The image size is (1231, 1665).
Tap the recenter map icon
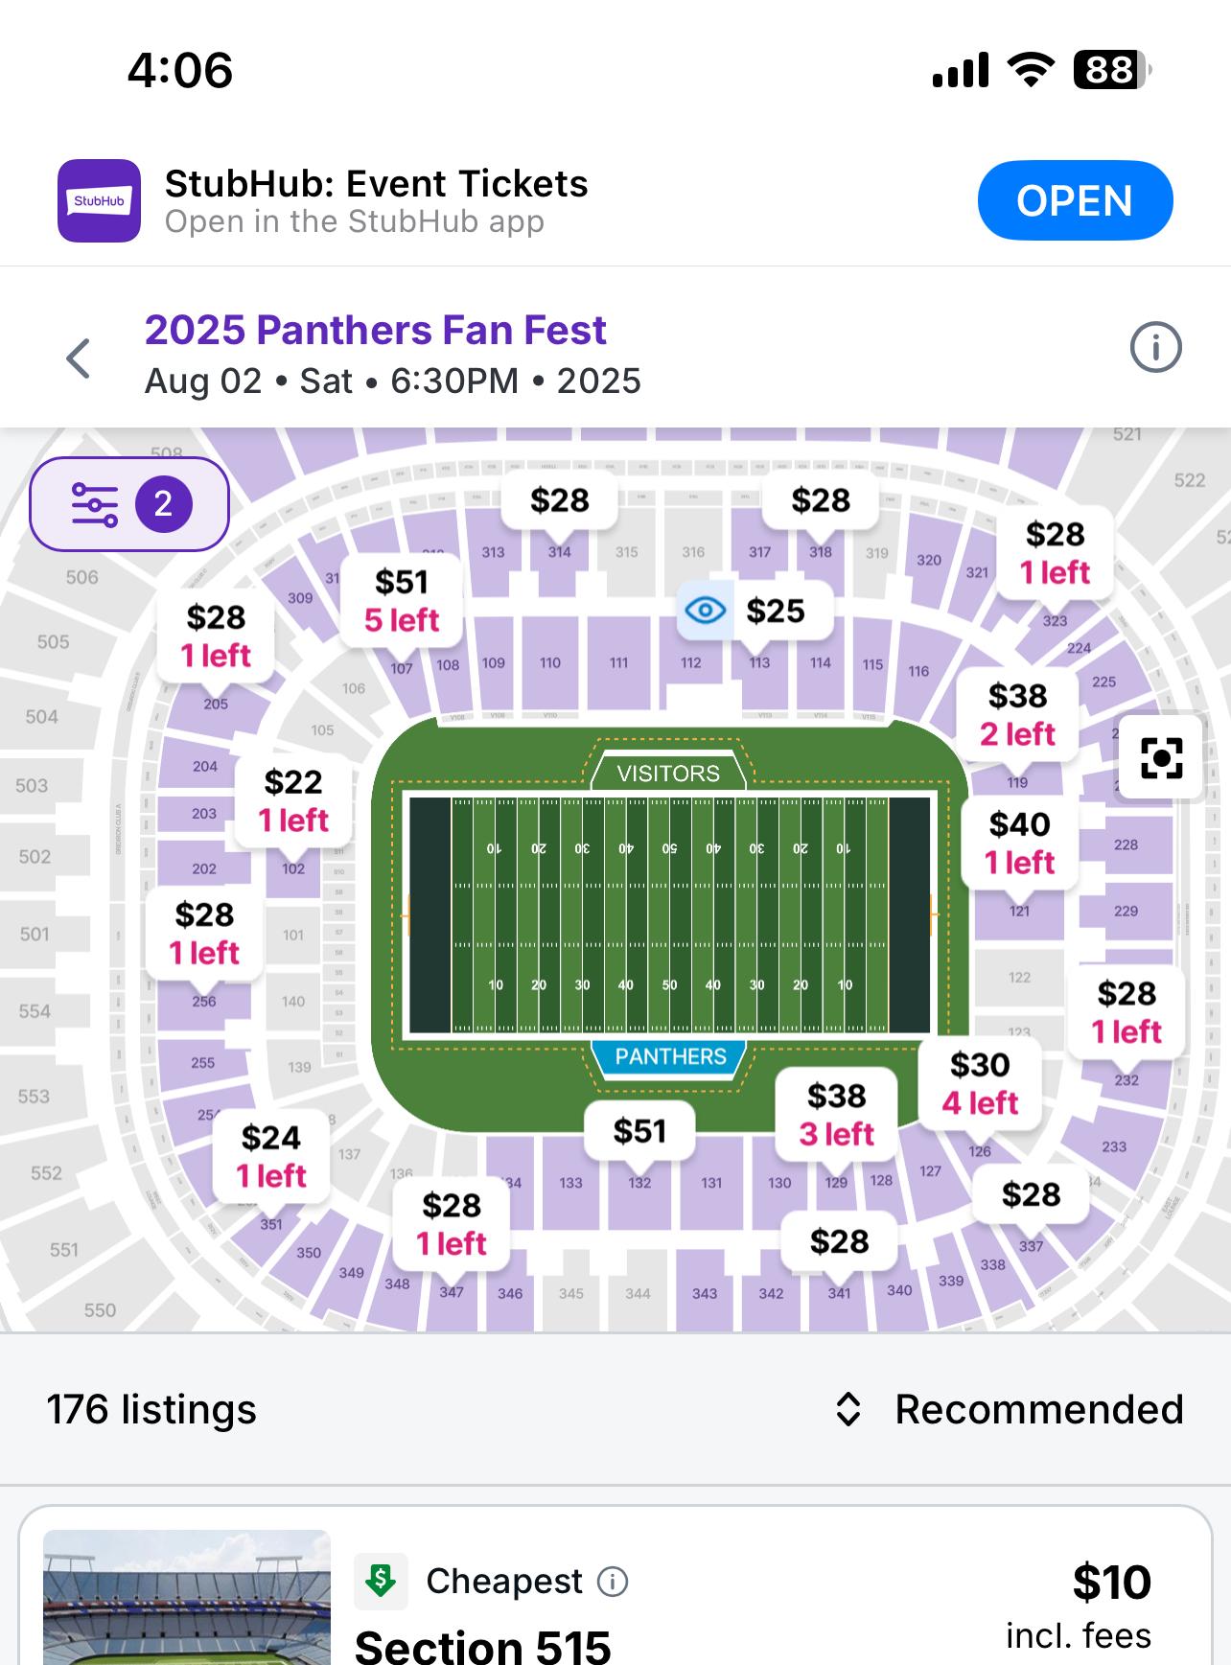coord(1161,757)
